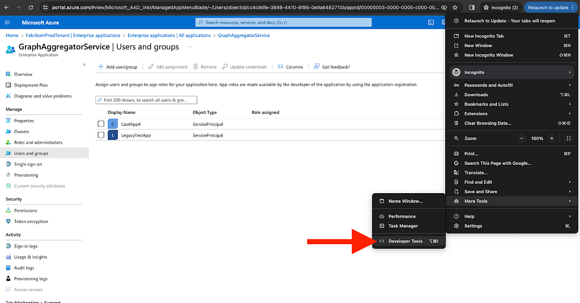Increase zoom with plus button
Image resolution: width=580 pixels, height=303 pixels.
tap(552, 138)
